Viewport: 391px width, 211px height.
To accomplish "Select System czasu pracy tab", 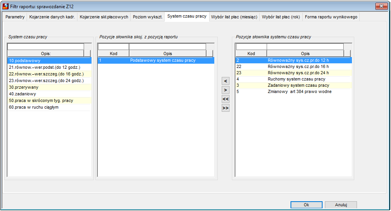I will pyautogui.click(x=187, y=16).
